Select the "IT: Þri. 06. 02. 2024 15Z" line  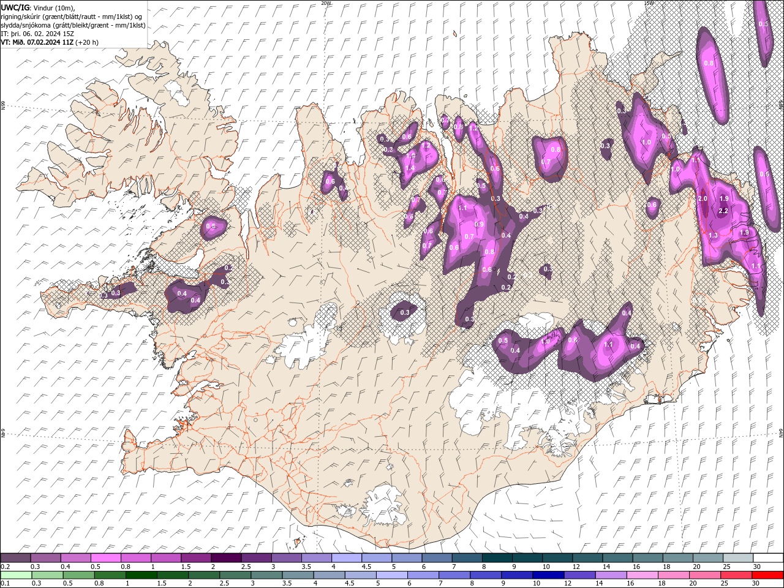[37, 34]
